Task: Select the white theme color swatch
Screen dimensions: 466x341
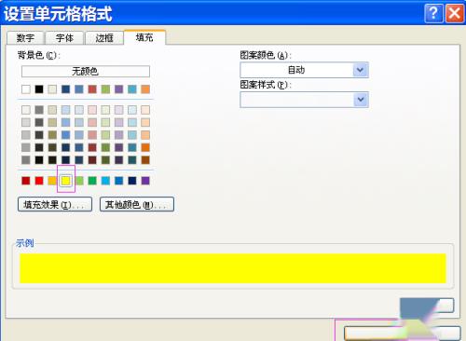Action: coord(26,89)
